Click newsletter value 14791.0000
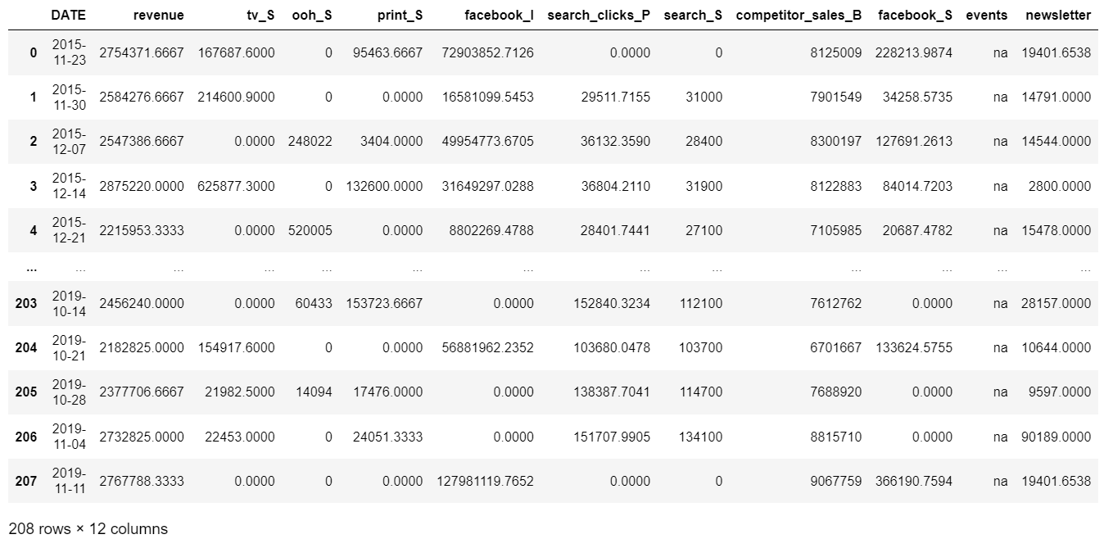Viewport: 1104px width, 539px height. click(1056, 97)
